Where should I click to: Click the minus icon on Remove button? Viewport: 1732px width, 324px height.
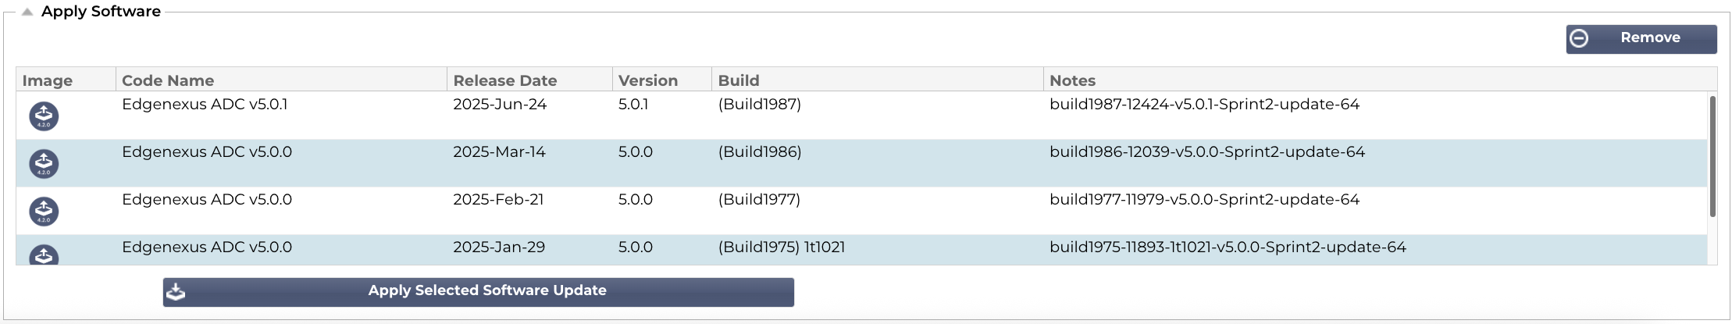click(x=1579, y=38)
